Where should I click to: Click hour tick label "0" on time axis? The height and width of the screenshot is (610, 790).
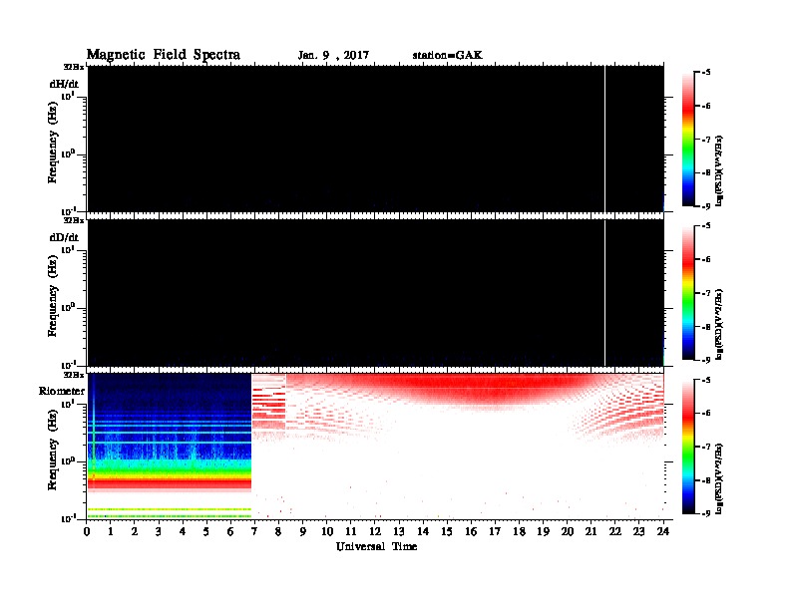point(87,532)
